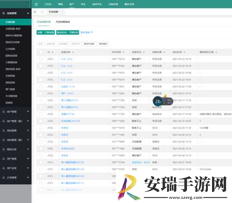The width and height of the screenshot is (232, 203).
Task: Expand the sixth collapsed sidebar section via its arrow
Action: (28, 159)
